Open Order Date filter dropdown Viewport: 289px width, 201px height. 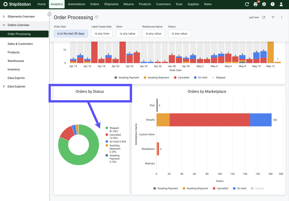71,33
